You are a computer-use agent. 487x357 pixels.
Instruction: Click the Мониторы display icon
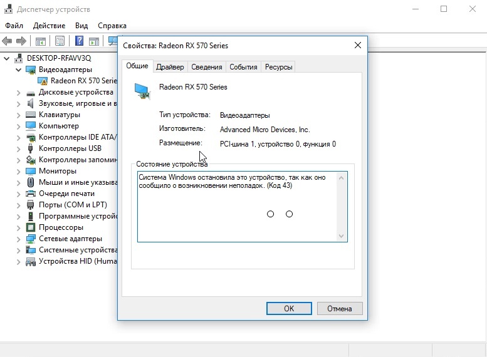point(31,171)
